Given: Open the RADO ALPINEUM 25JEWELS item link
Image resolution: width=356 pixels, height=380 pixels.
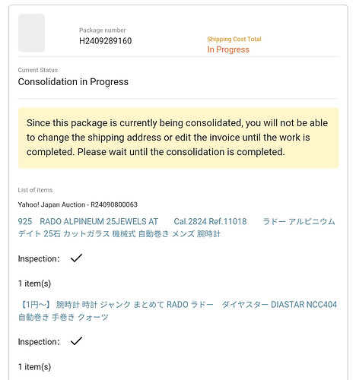Looking at the screenshot, I should (176, 227).
